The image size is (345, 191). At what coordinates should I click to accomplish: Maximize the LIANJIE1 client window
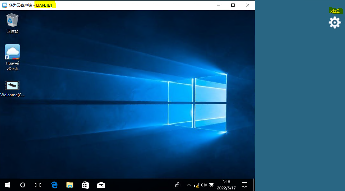click(233, 5)
